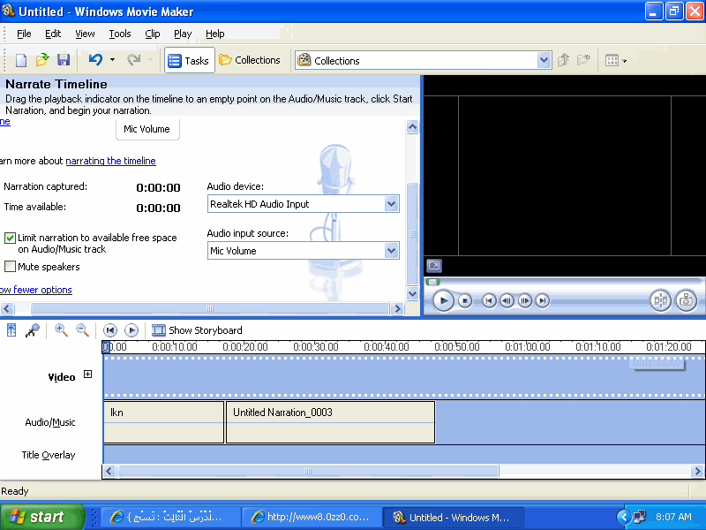This screenshot has width=706, height=530.
Task: Open the Audio device dropdown
Action: point(392,204)
